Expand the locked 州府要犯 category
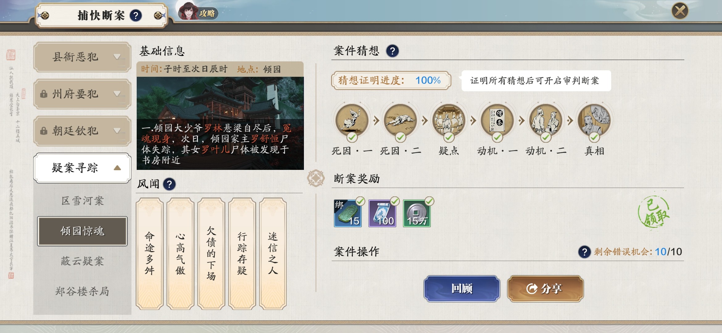Viewport: 722px width, 333px height. tap(82, 94)
